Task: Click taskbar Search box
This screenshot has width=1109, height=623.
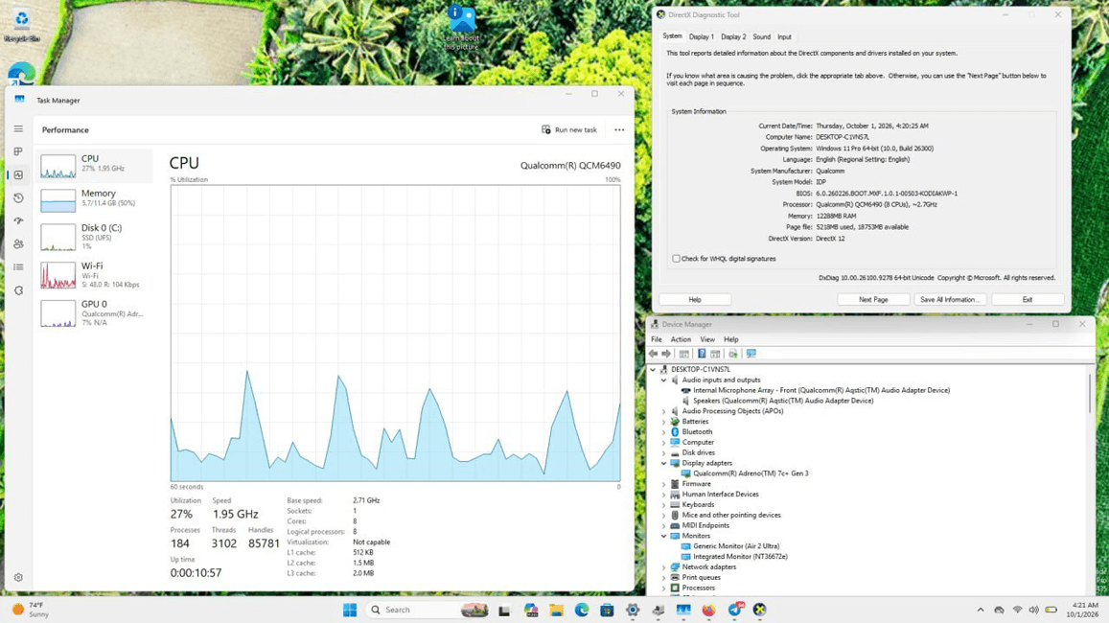Action: [427, 610]
